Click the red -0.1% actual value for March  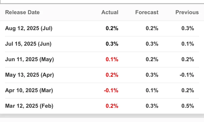click(111, 90)
